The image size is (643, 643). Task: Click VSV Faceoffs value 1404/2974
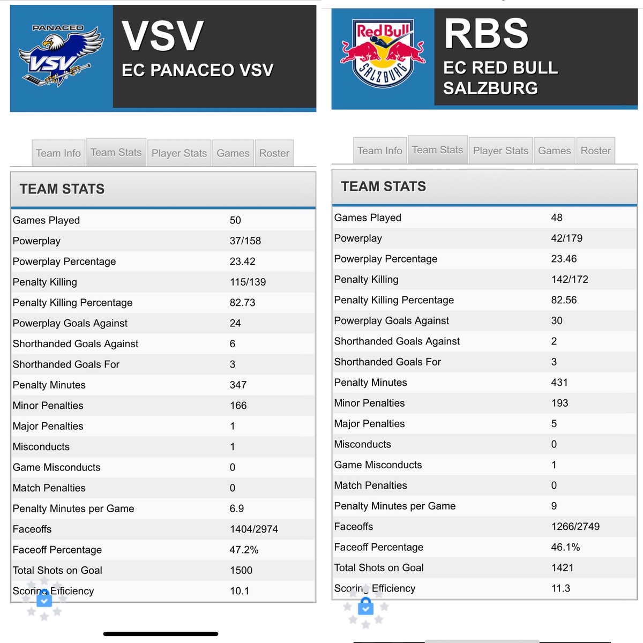coord(254,529)
